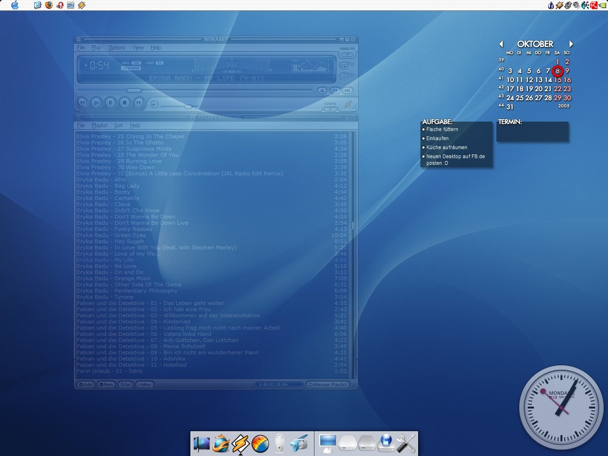
Task: Select 'Eryka Badu - My Life' in playlist
Action: (212, 260)
